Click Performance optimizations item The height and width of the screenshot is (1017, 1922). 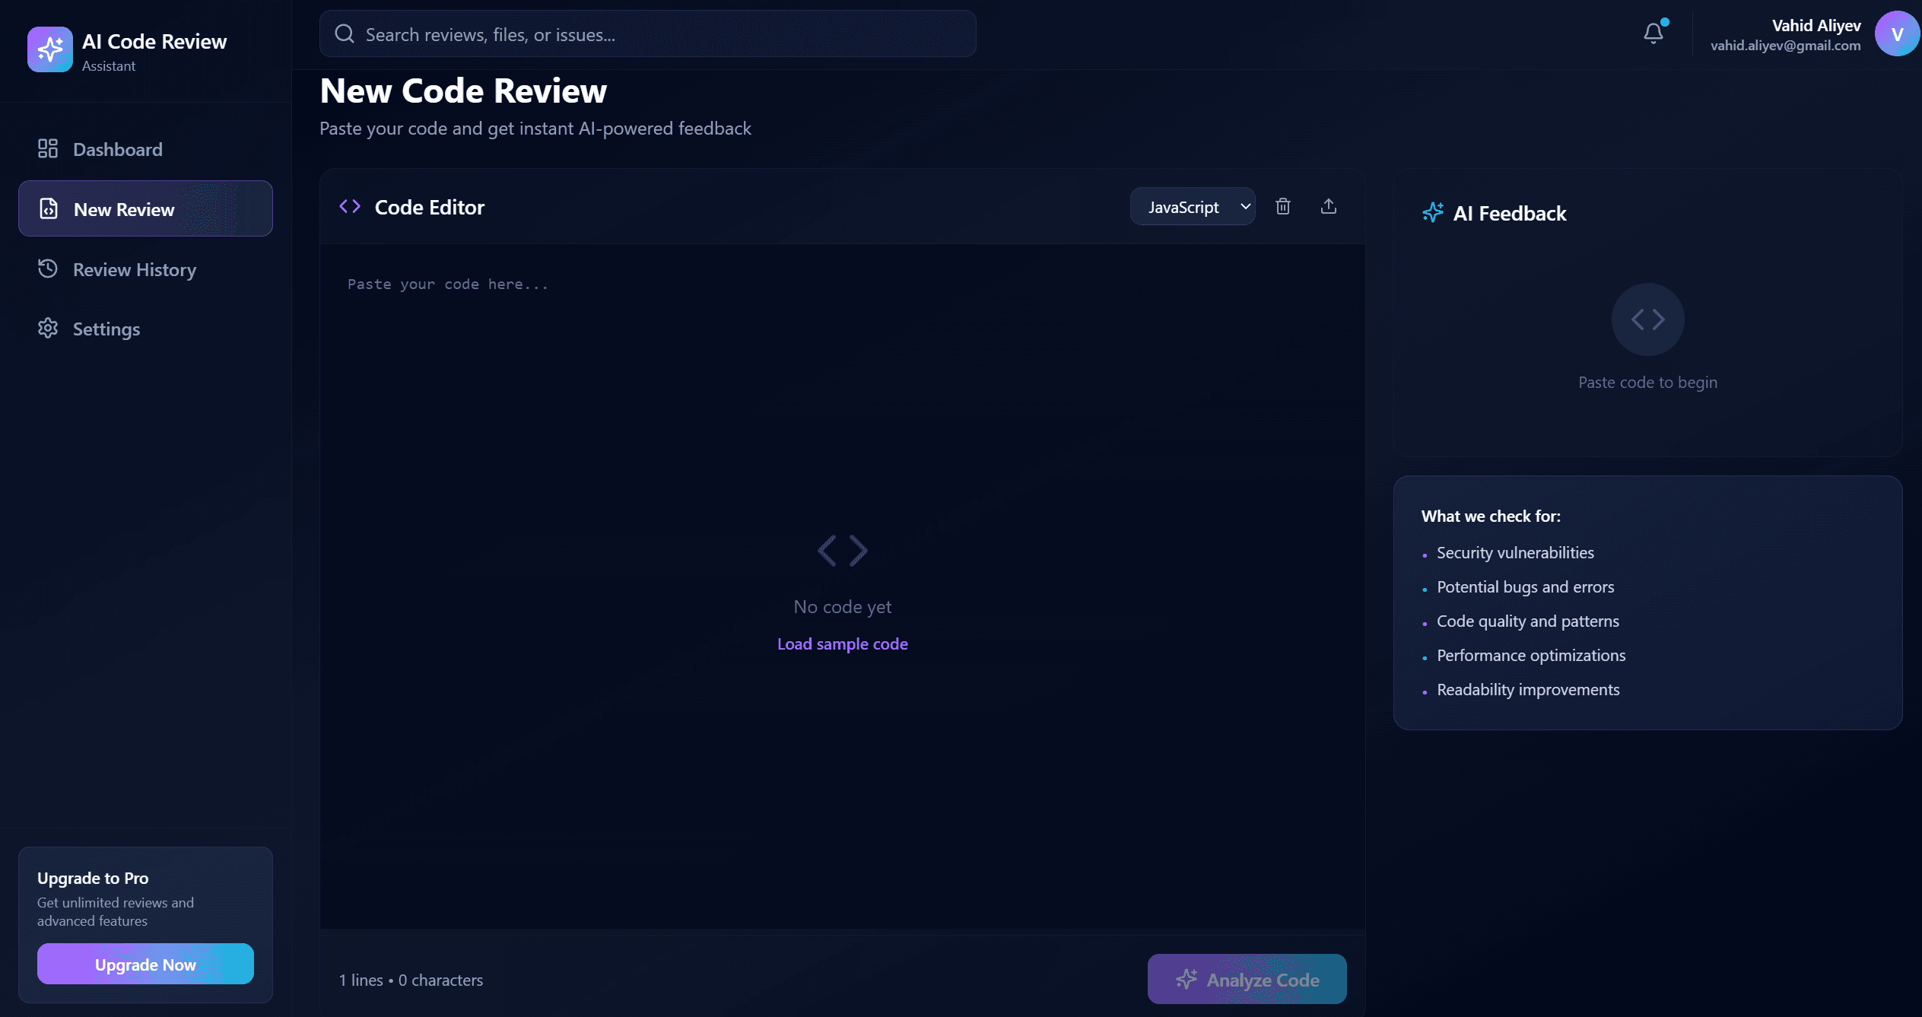tap(1530, 656)
